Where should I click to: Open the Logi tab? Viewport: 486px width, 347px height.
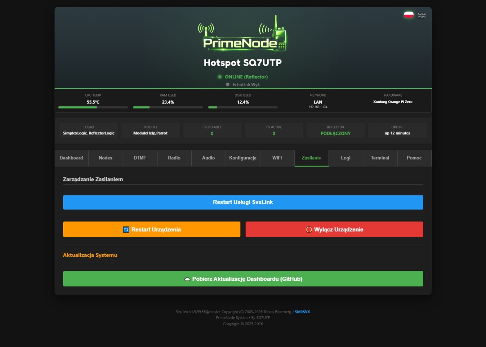point(346,158)
